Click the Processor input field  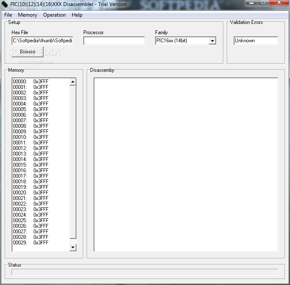(x=114, y=41)
